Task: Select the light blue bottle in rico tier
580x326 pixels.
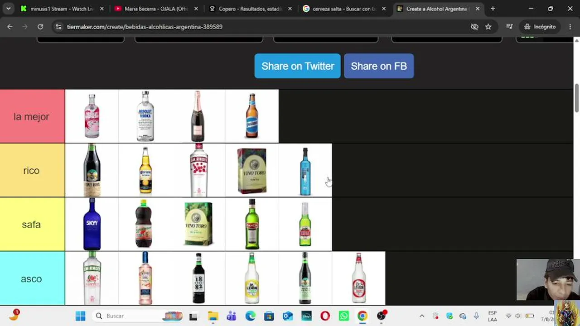Action: click(x=305, y=171)
